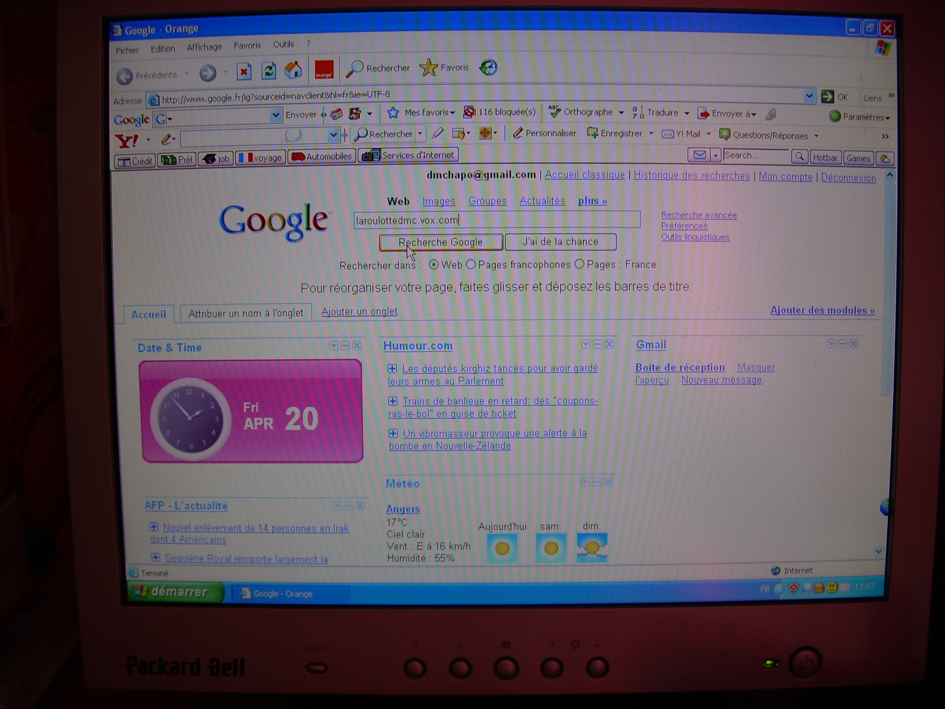Open the Favoris menu in the menu bar
Screen dimensions: 945x709
click(247, 45)
